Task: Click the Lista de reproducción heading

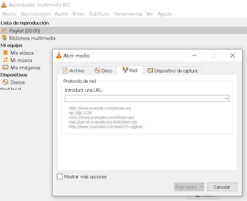Action: pyautogui.click(x=25, y=23)
